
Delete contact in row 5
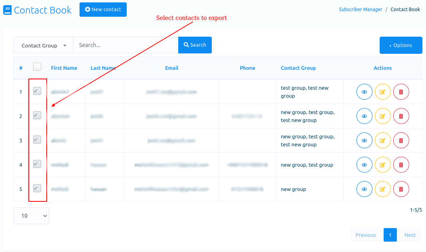(401, 189)
